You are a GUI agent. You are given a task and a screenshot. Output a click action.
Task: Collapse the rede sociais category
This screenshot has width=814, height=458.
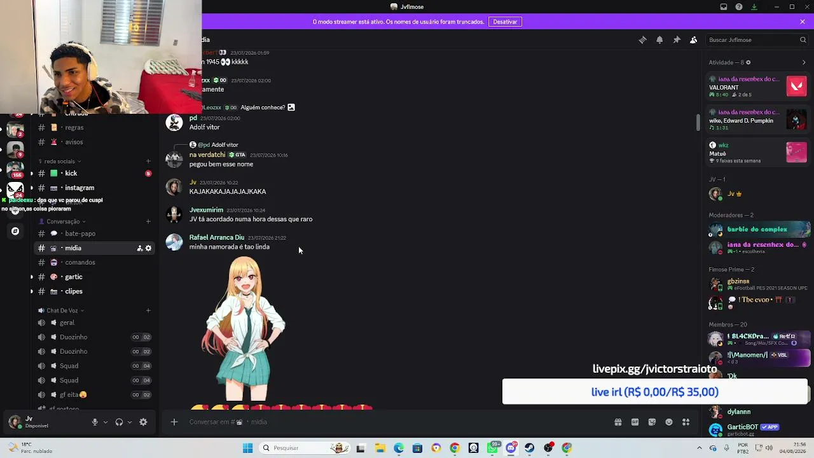tap(60, 162)
